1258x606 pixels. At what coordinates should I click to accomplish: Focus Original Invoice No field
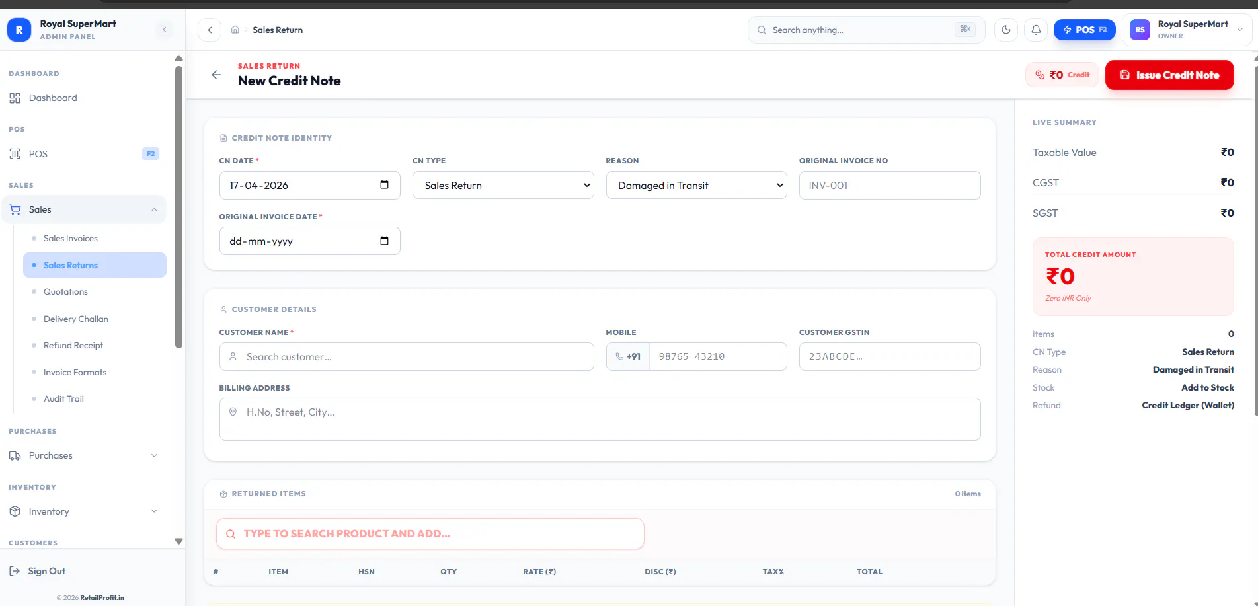coord(889,185)
